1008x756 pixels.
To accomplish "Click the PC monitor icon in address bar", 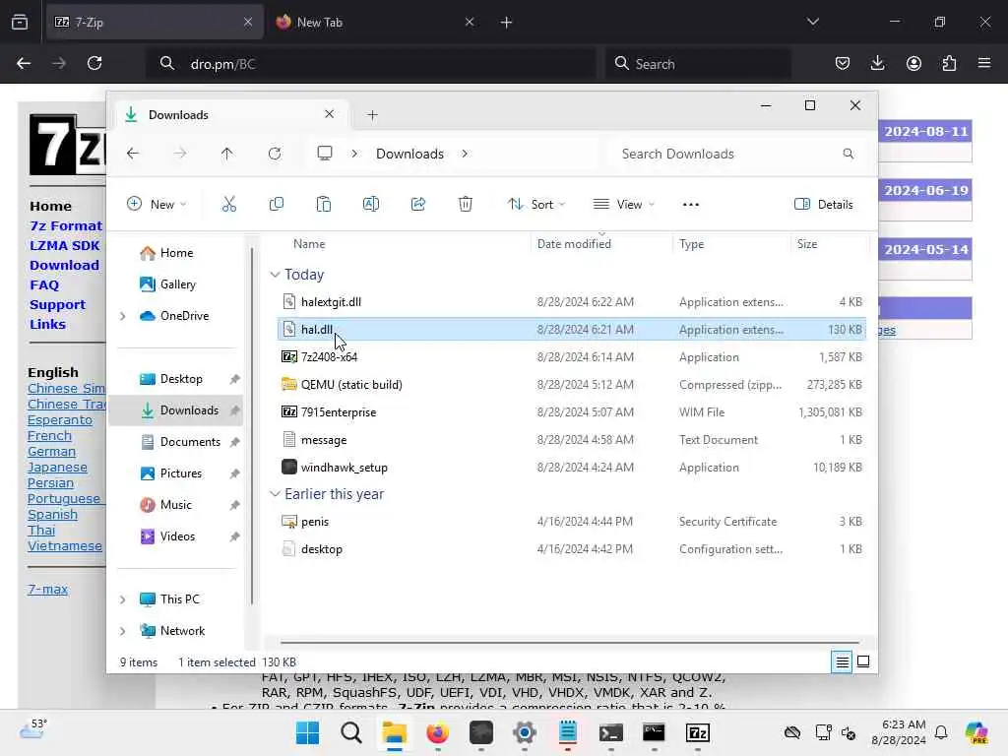I will 325,154.
